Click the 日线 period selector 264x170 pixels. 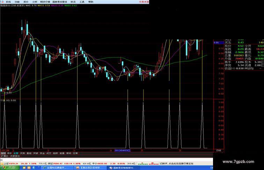[x=219, y=150]
